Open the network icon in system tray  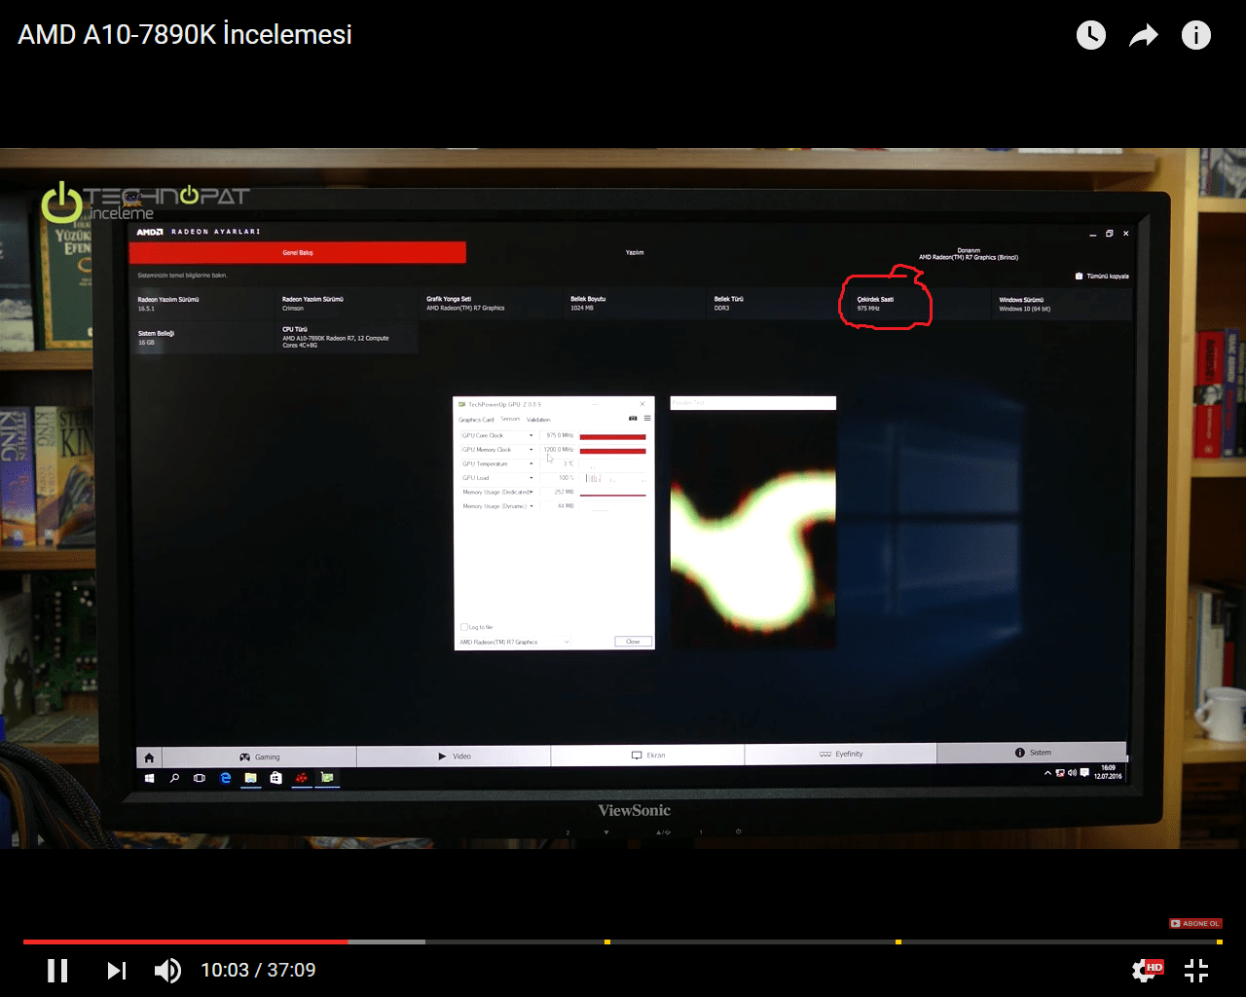pos(1060,773)
